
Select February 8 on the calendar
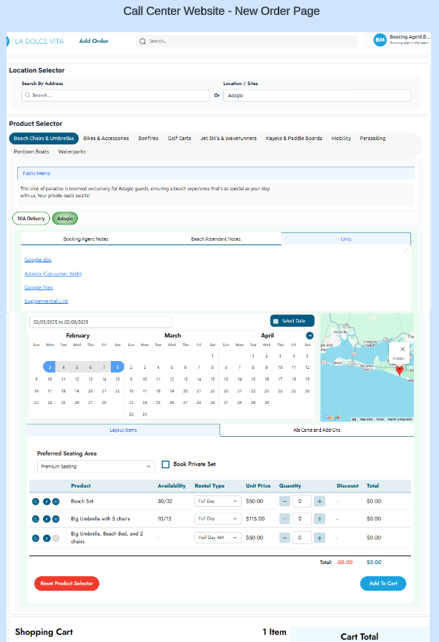(x=117, y=367)
